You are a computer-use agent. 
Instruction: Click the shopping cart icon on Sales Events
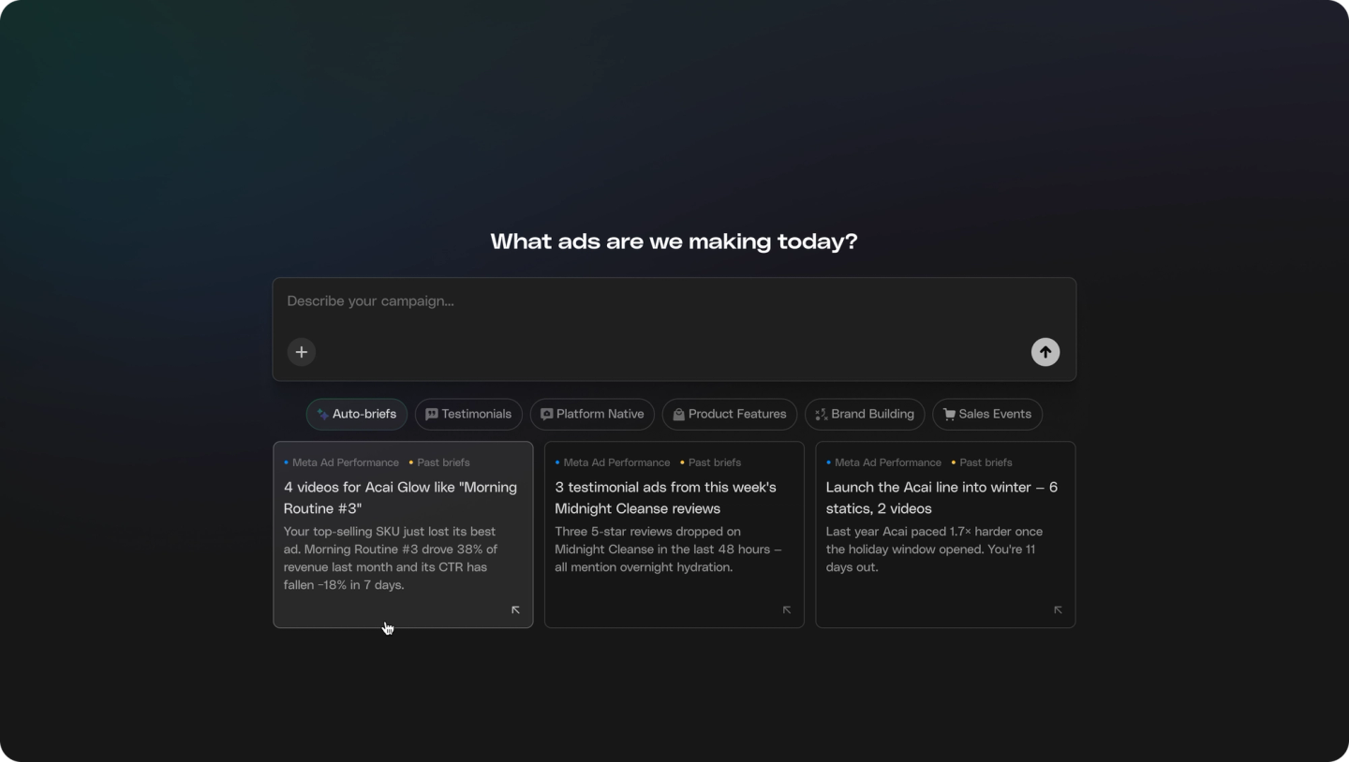pos(949,414)
